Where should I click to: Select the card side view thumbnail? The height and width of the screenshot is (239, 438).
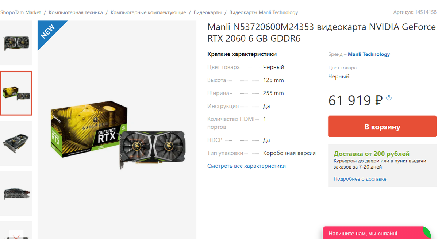[16, 193]
